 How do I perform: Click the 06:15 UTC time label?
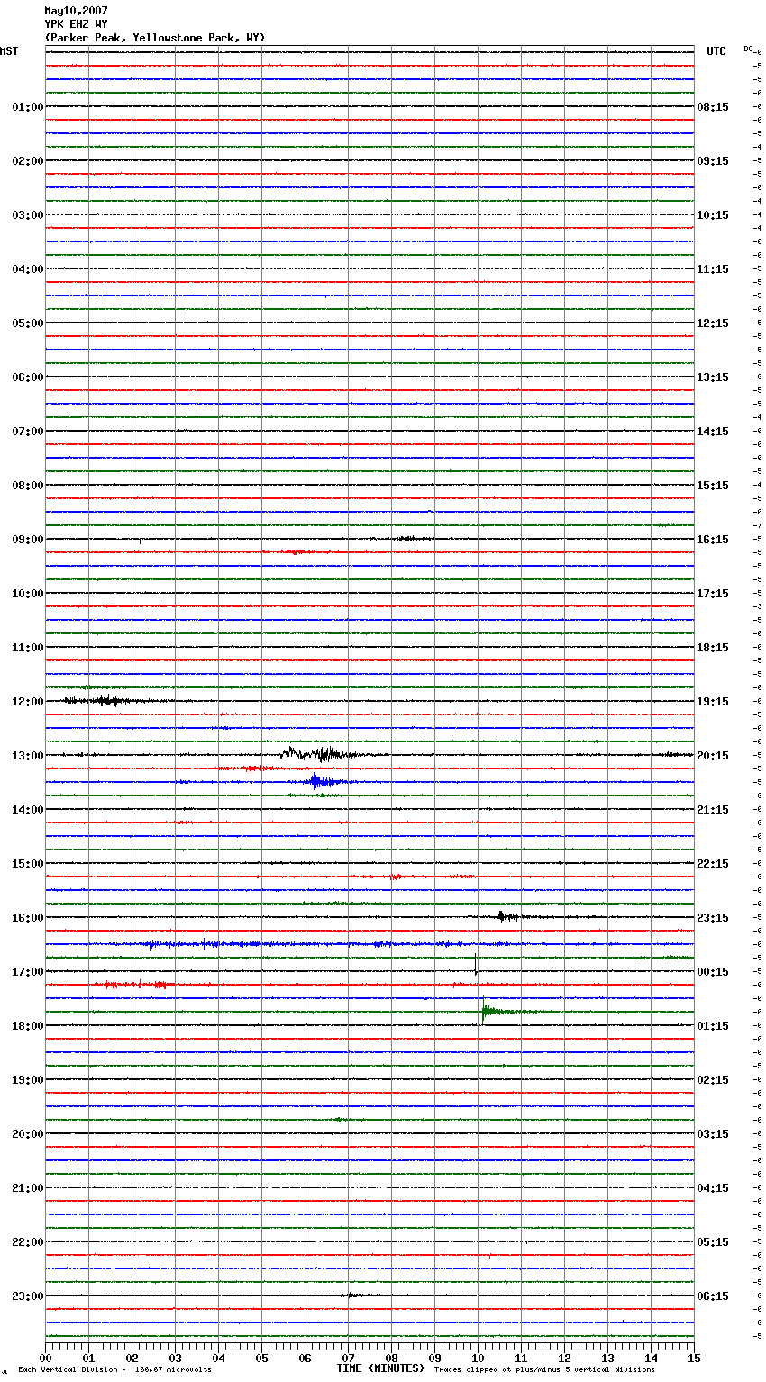point(713,1296)
